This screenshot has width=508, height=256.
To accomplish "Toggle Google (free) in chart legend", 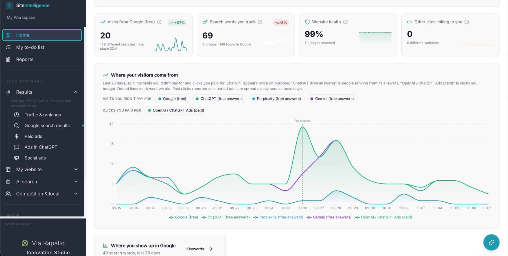I will 183,217.
